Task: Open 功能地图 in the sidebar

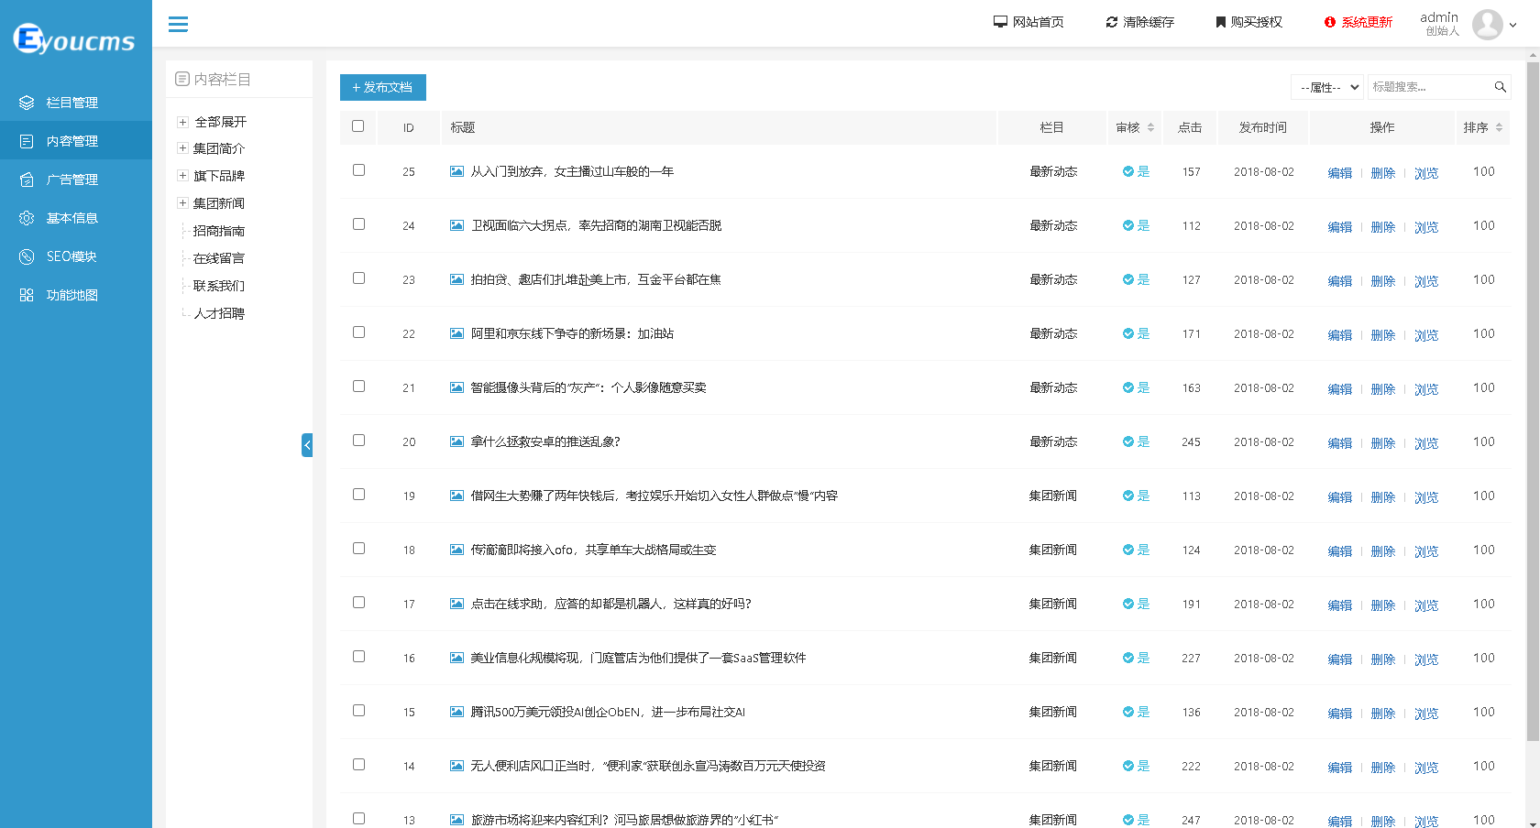Action: coord(76,295)
